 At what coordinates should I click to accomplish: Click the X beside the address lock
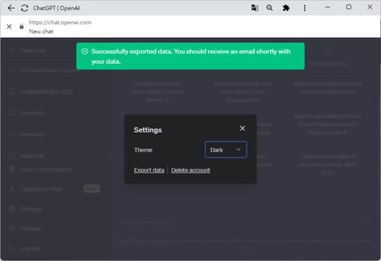coord(9,27)
